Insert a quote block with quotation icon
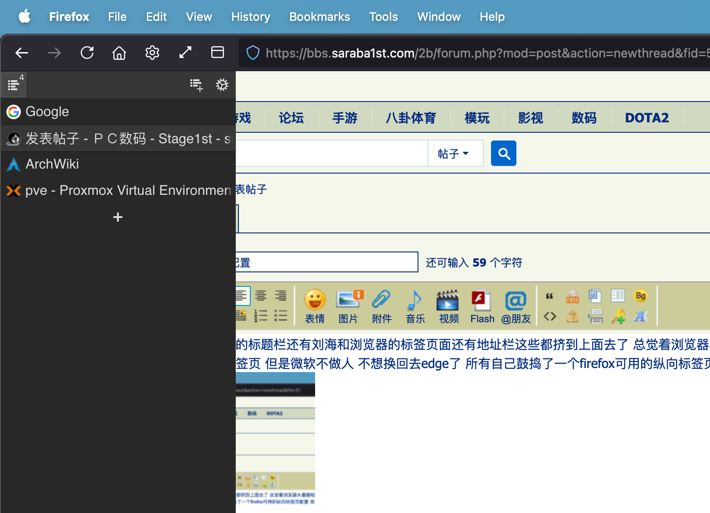The width and height of the screenshot is (710, 513). click(550, 296)
